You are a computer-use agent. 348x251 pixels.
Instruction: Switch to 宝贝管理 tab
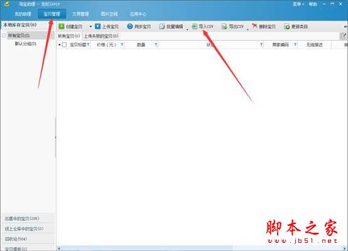52,14
